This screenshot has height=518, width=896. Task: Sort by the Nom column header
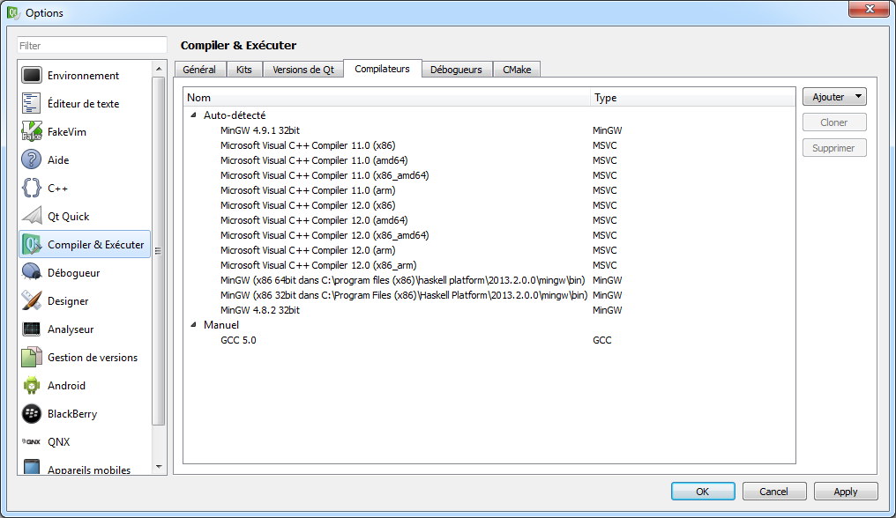coord(387,98)
